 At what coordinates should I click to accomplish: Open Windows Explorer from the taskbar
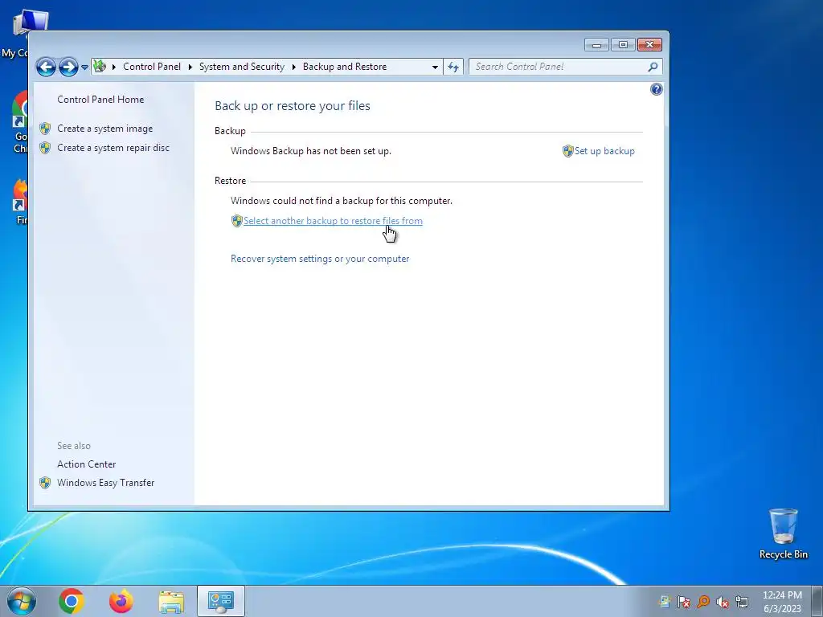(x=171, y=602)
